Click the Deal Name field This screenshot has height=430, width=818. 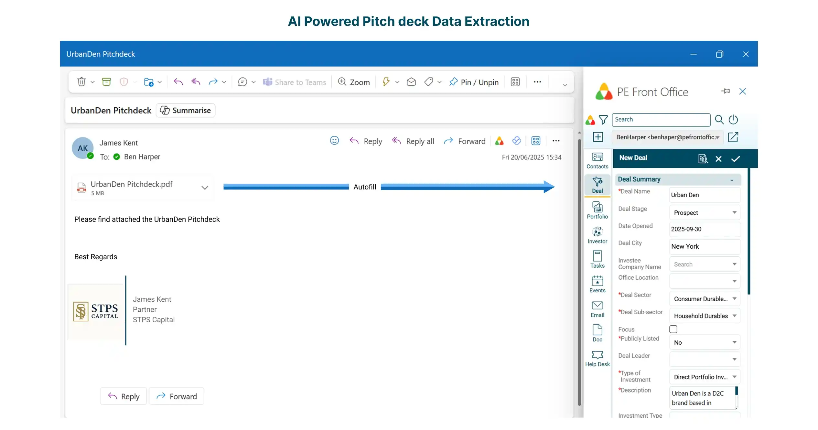705,195
